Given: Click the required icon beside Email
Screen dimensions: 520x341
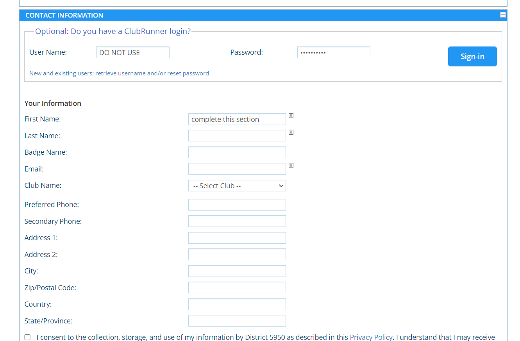Looking at the screenshot, I should [291, 166].
